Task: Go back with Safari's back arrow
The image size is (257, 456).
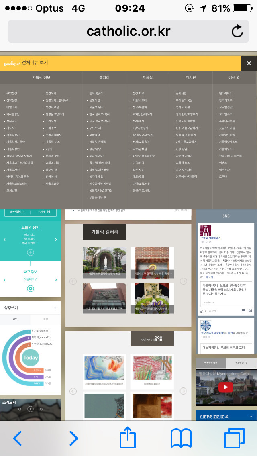Action: click(17, 438)
